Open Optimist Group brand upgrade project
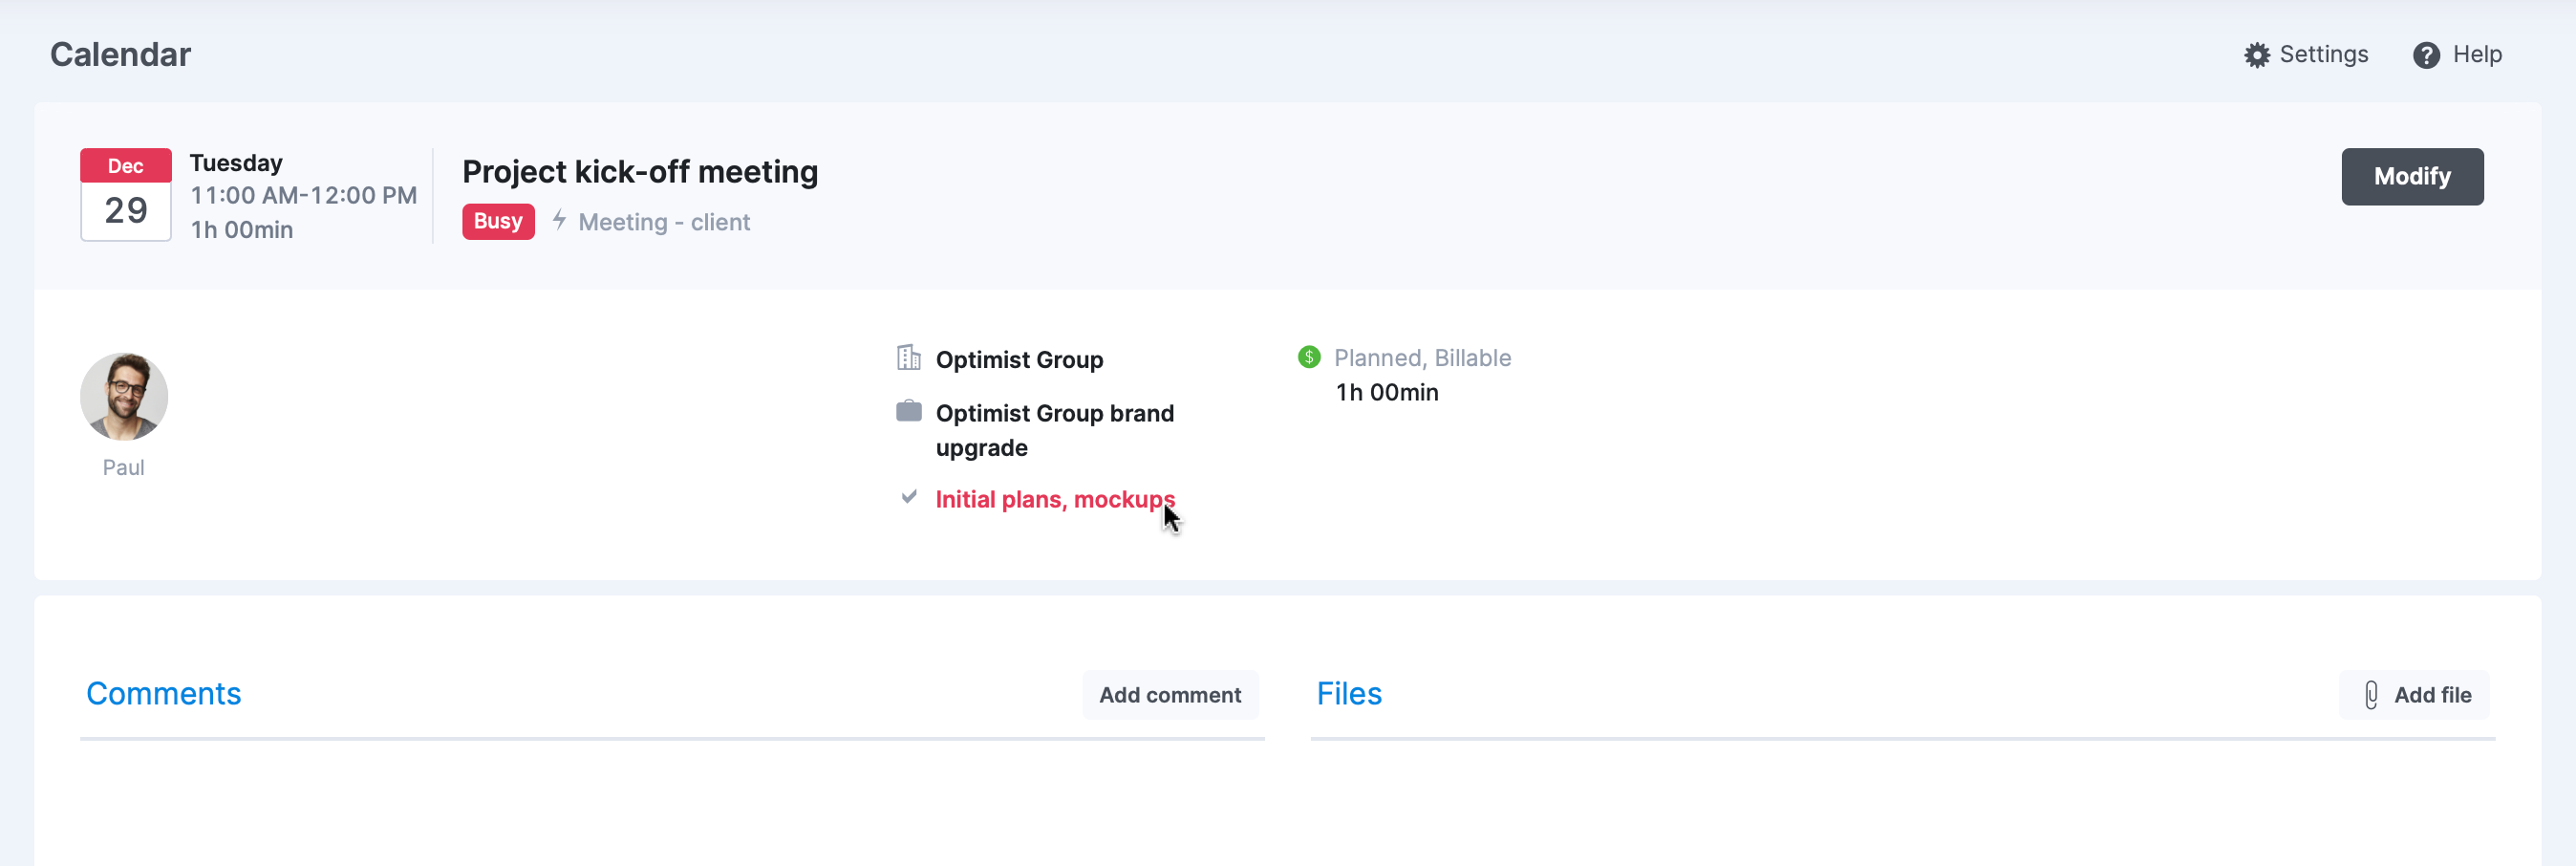The image size is (2576, 866). click(x=1054, y=430)
